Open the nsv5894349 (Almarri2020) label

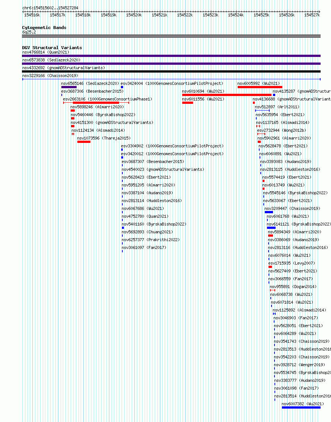click(x=295, y=232)
